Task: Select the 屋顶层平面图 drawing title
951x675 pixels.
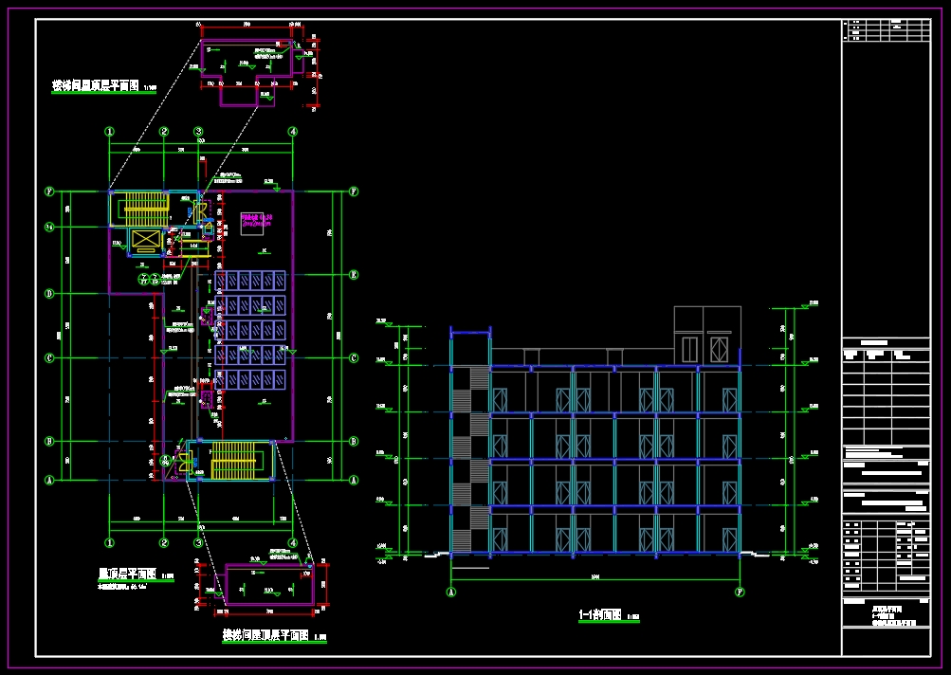Action: pos(127,574)
